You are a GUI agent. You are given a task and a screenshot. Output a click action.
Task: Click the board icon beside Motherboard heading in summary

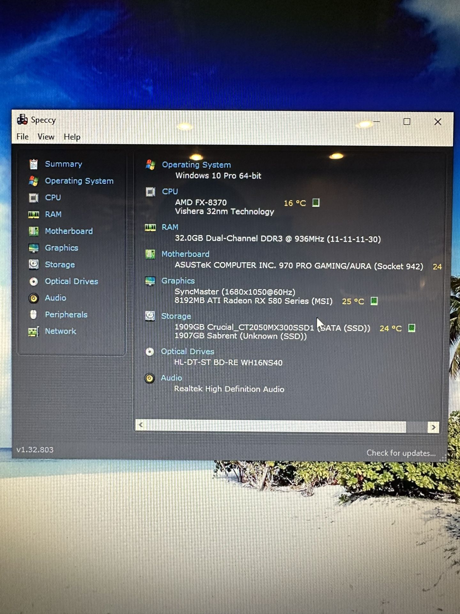(150, 254)
